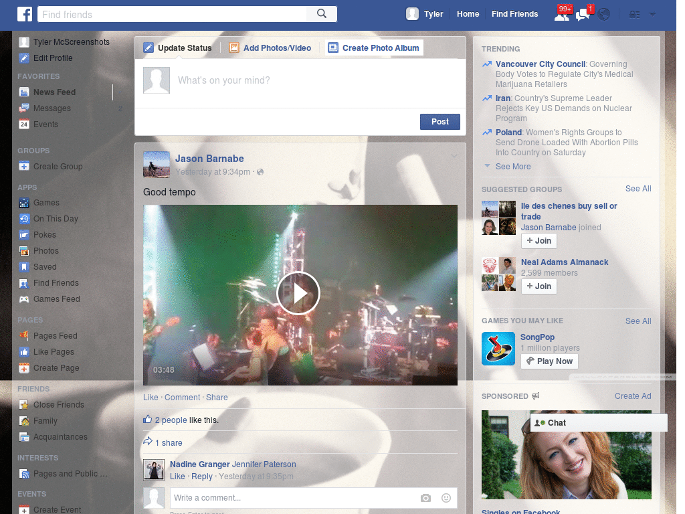The image size is (685, 514).
Task: Open the globe notifications icon
Action: (x=604, y=15)
